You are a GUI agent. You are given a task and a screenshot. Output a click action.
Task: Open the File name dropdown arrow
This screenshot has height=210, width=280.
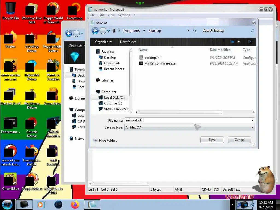(252, 121)
